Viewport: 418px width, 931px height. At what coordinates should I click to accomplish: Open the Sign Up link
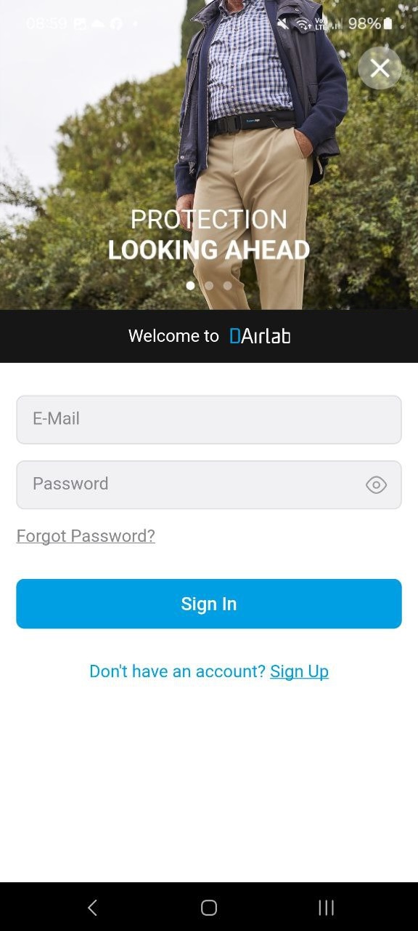(x=299, y=671)
